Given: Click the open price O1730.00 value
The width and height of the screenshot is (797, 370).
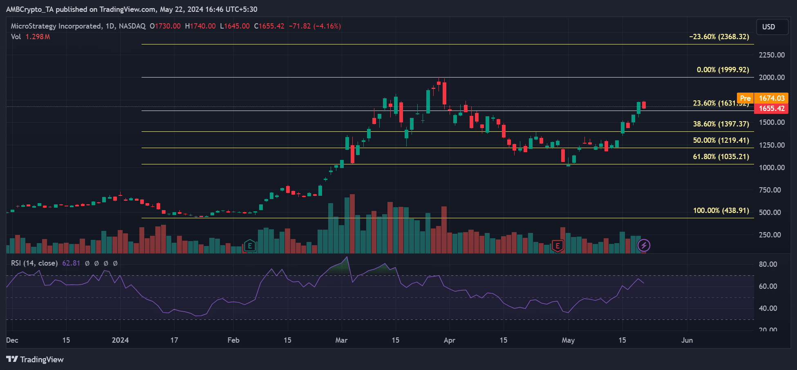Looking at the screenshot, I should [165, 26].
